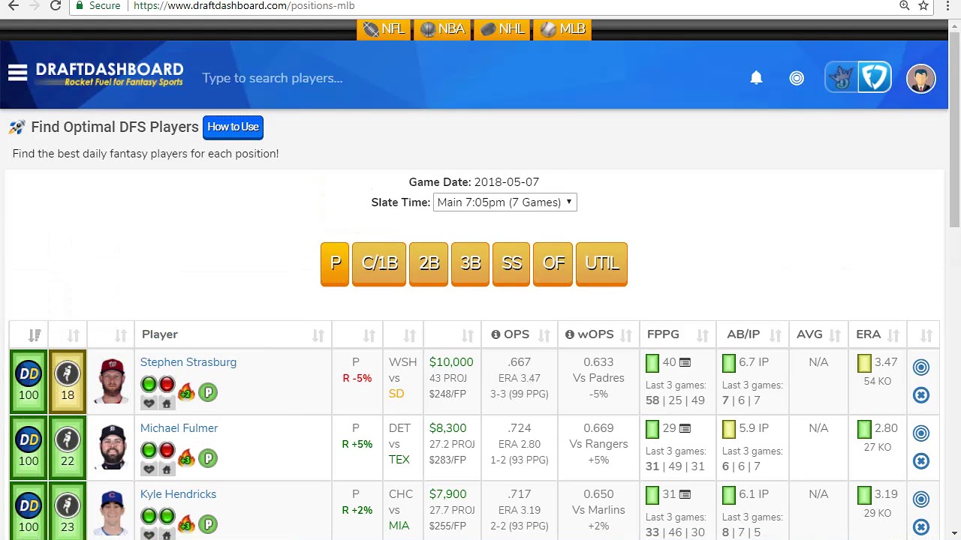Target Kyle Hendricks with bullseye icon
The height and width of the screenshot is (540, 961).
[x=921, y=499]
